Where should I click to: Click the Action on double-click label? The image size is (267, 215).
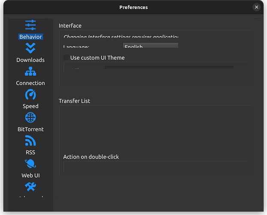(x=91, y=157)
